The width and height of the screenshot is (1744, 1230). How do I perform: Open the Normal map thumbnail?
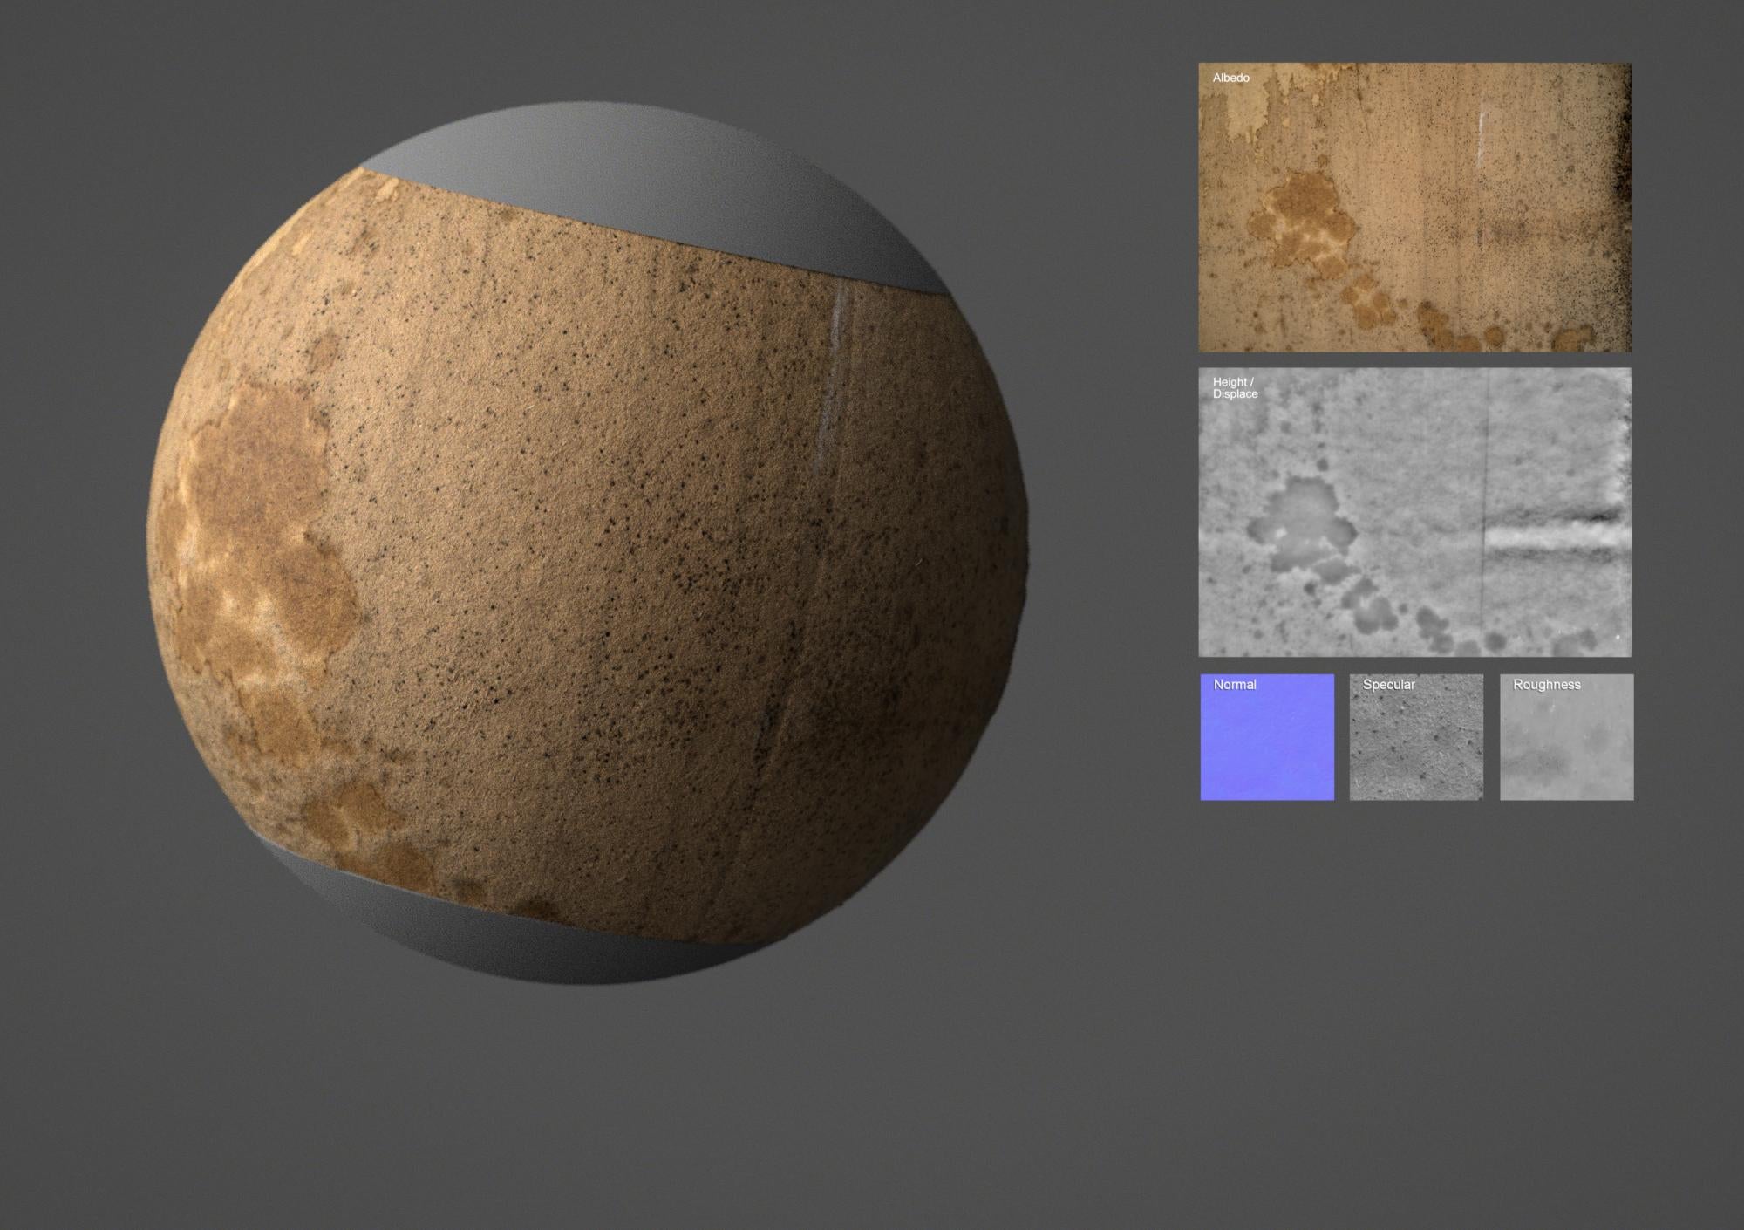[1267, 737]
